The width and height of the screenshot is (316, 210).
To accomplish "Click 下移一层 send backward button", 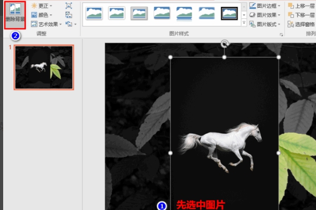I will pyautogui.click(x=301, y=15).
